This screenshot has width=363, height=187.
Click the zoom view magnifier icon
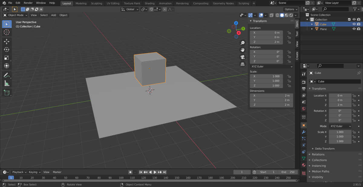(x=242, y=43)
